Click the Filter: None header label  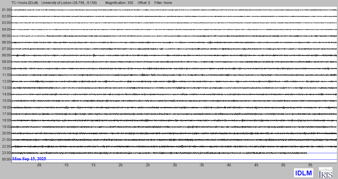click(x=163, y=3)
